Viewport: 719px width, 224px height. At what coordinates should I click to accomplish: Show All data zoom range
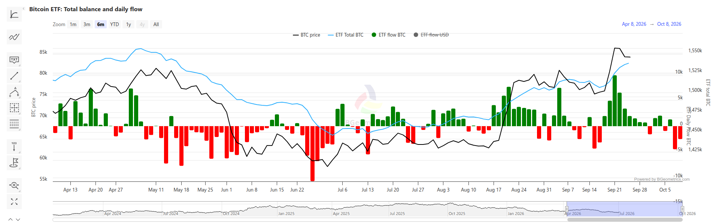click(156, 24)
